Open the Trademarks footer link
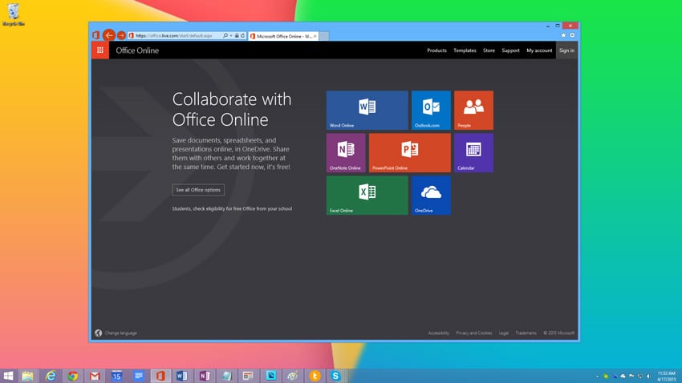Screen dimensions: 682x383 (x=526, y=333)
